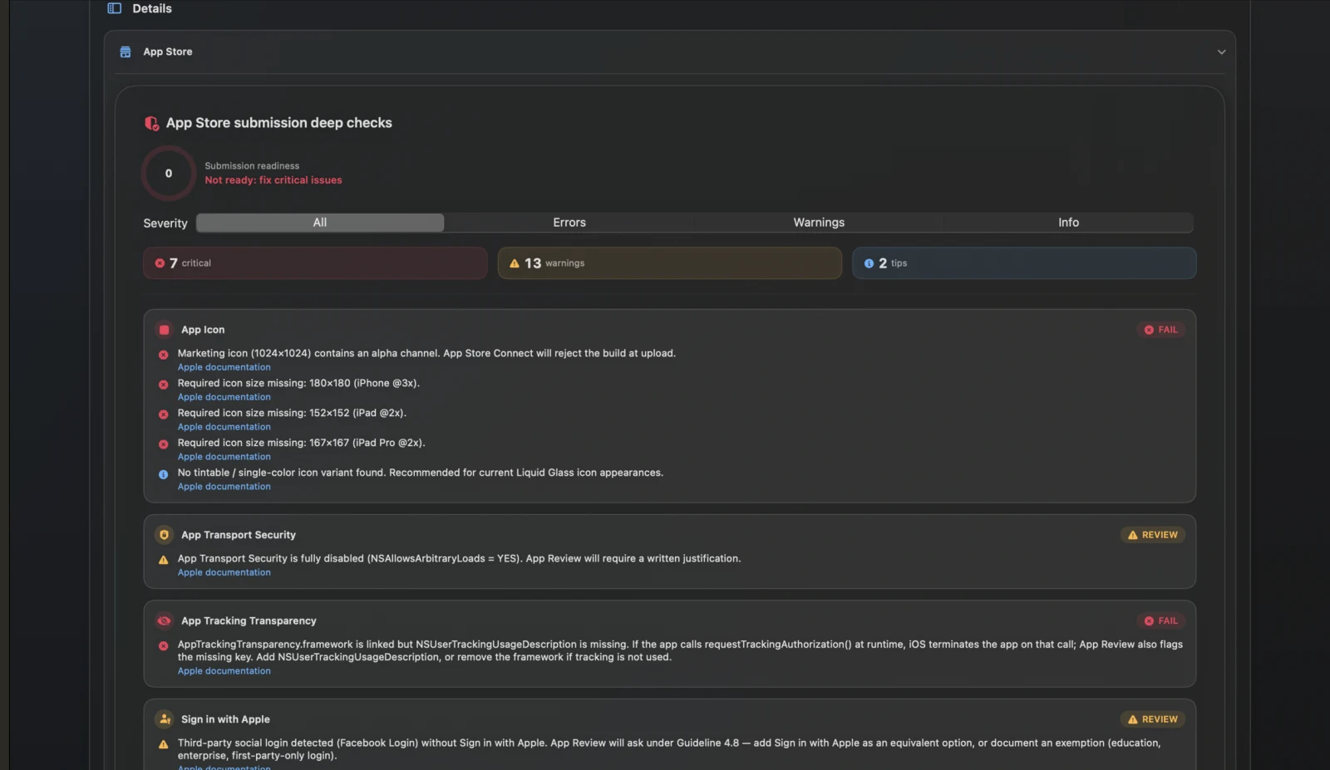Click the 7 critical summary card
The height and width of the screenshot is (770, 1330).
pos(315,263)
